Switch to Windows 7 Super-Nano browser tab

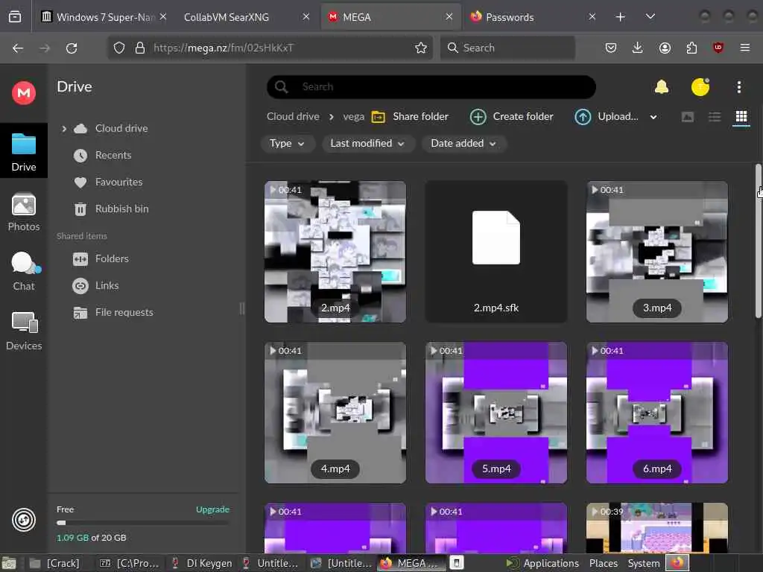tap(103, 17)
